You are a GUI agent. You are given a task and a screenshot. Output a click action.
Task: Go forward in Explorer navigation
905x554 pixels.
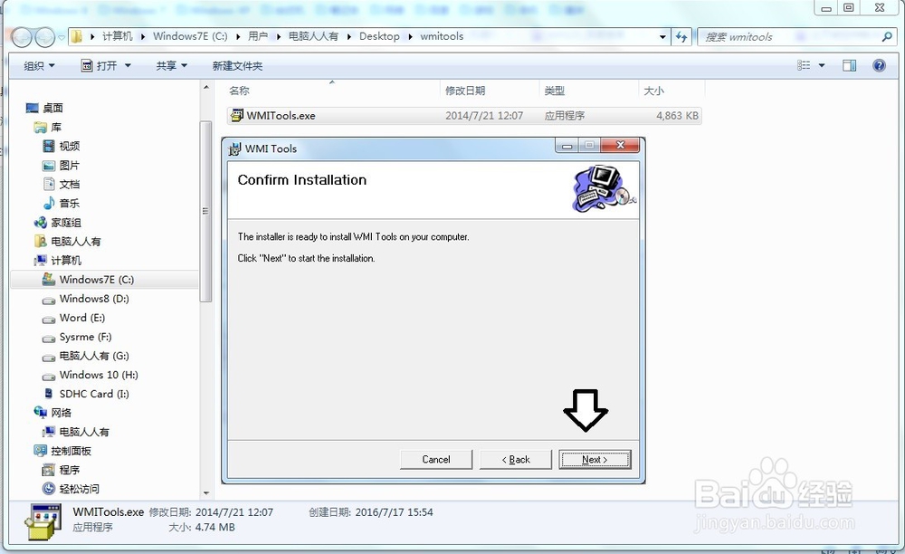[44, 37]
